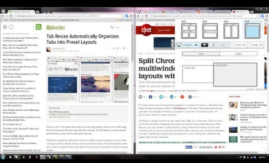
Task: Click the Undo button in Tab Resize
Action: 223,45
